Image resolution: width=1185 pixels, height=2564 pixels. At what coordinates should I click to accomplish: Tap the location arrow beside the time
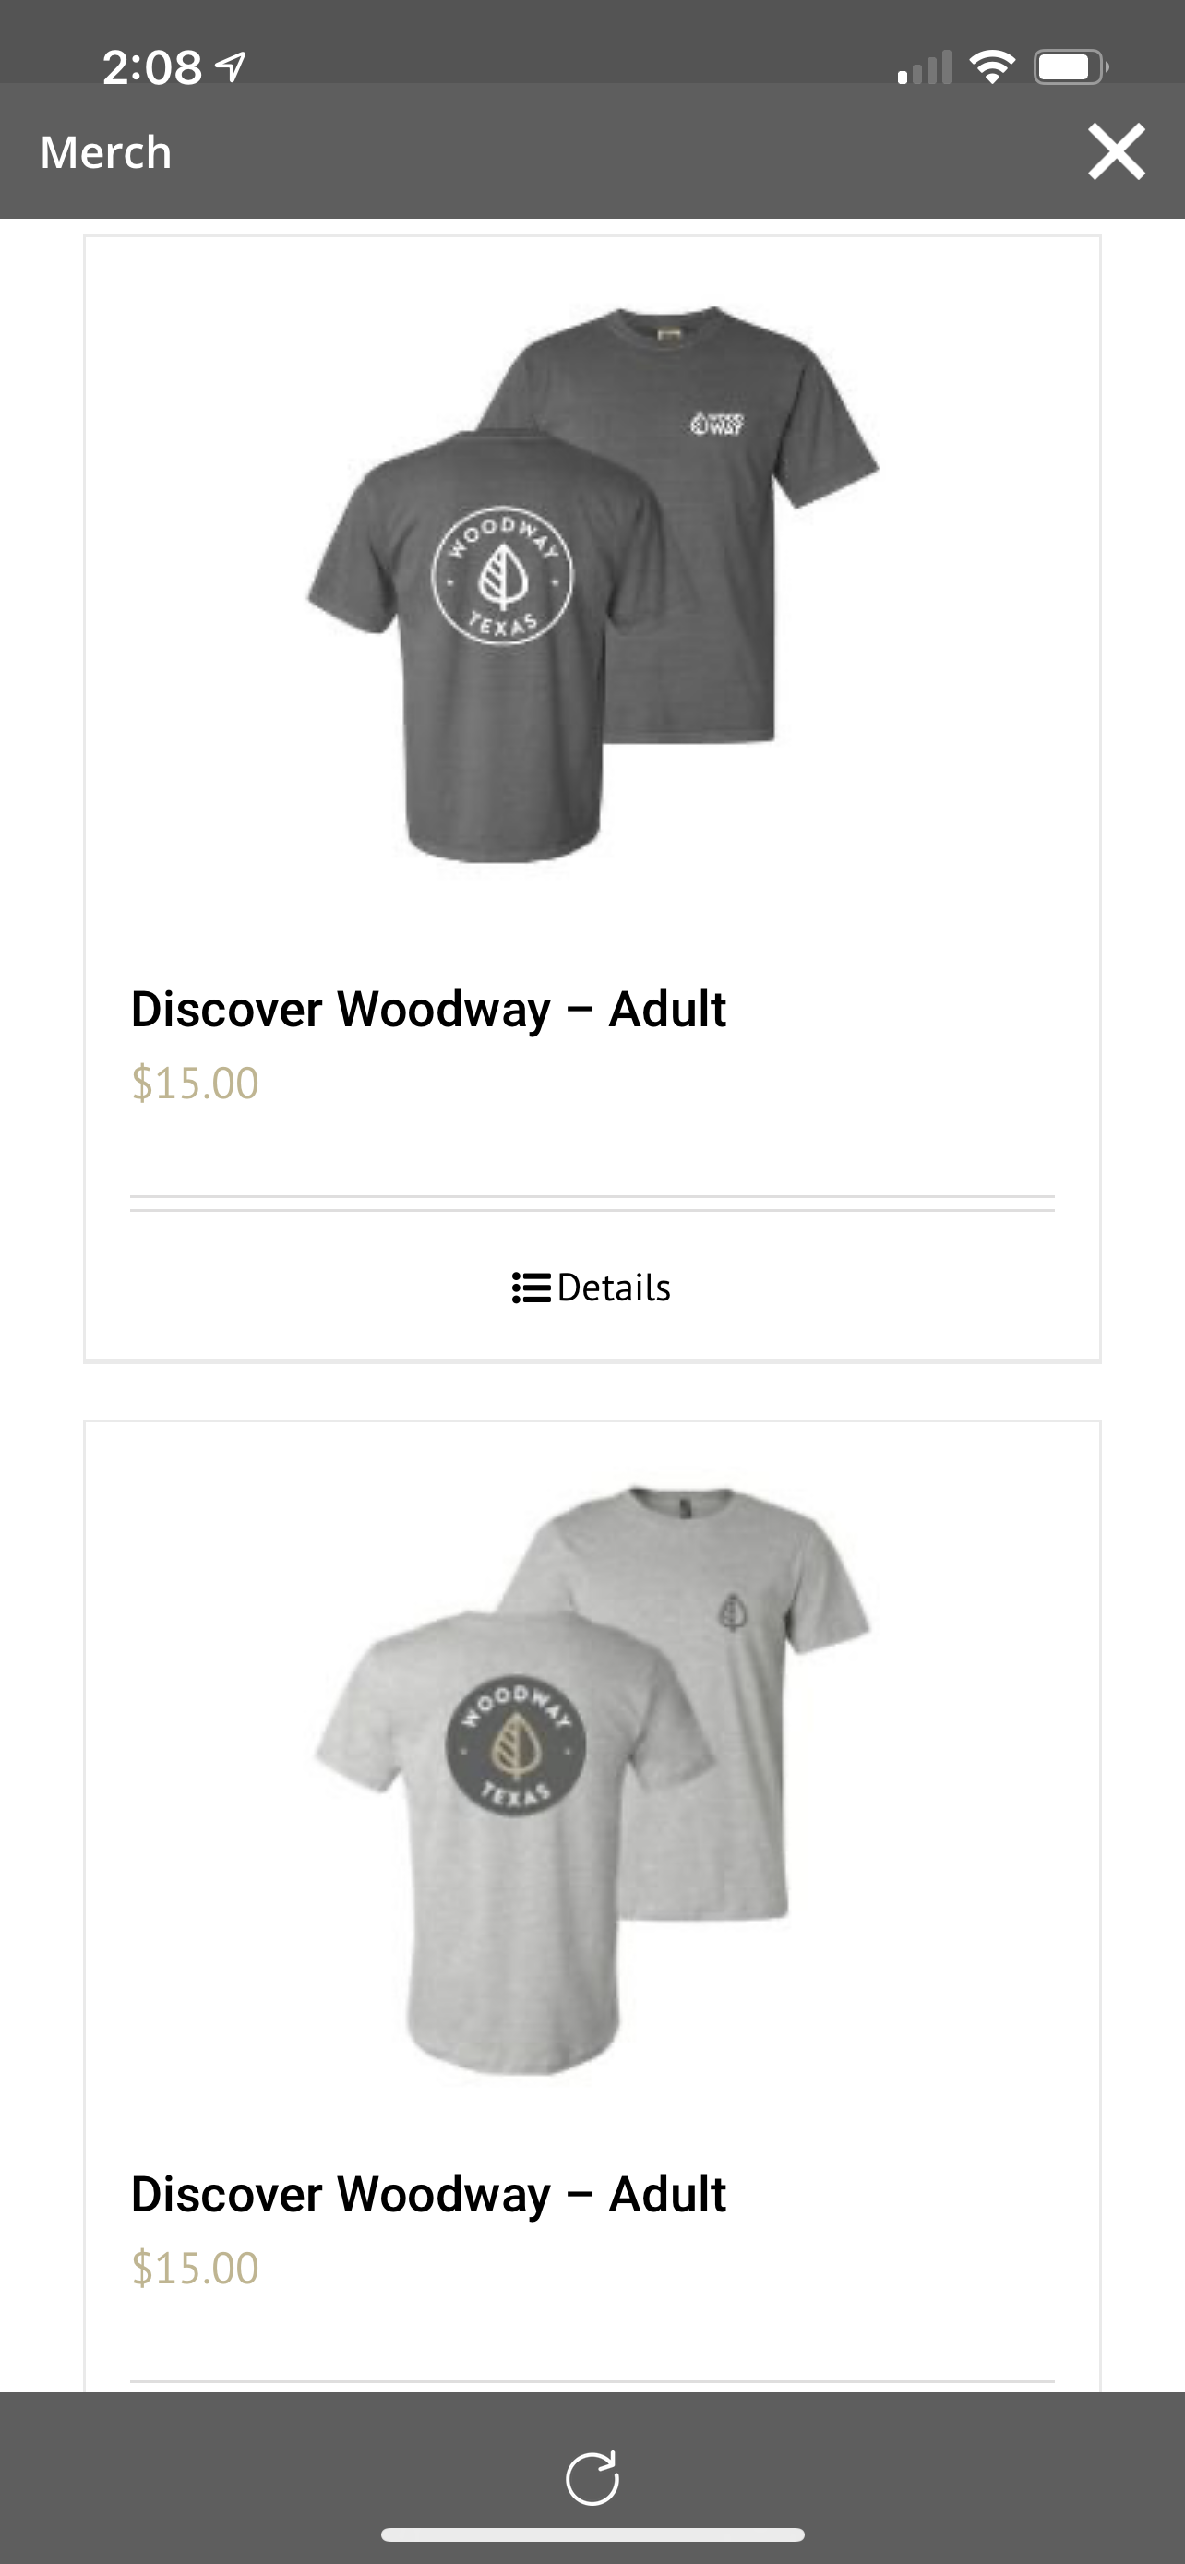[231, 67]
